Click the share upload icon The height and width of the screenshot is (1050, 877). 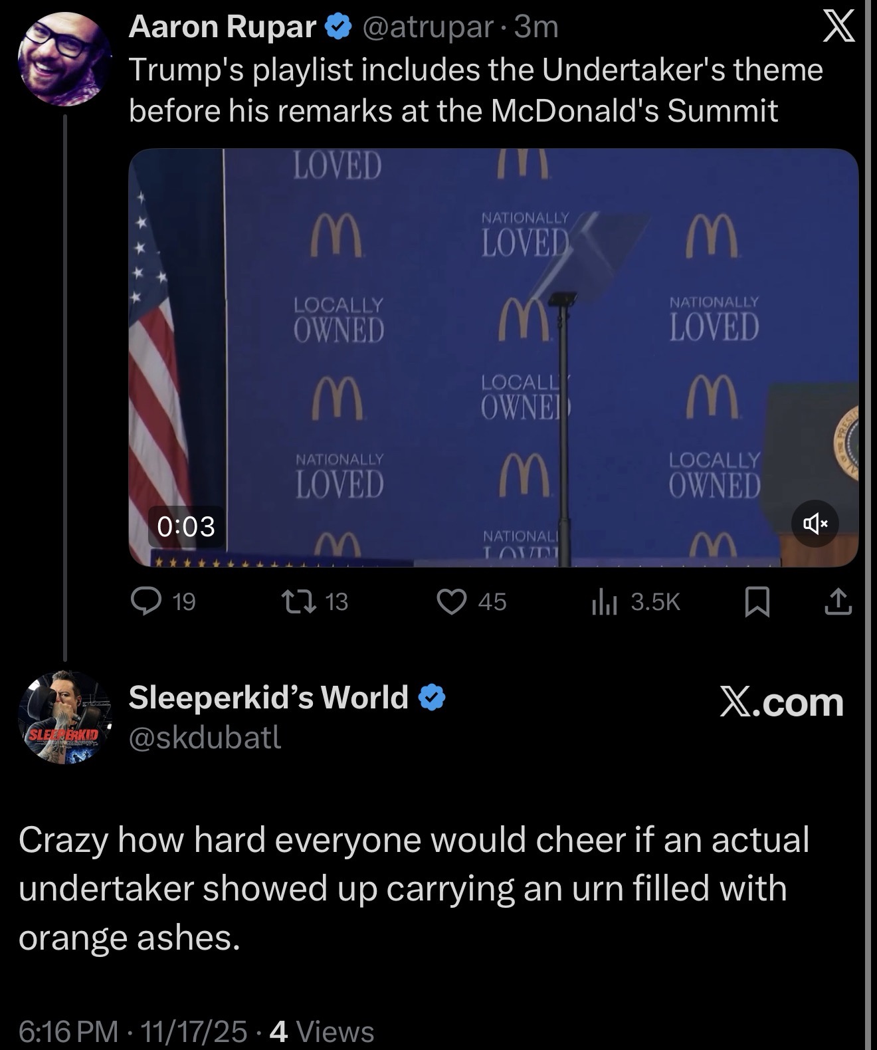[838, 601]
